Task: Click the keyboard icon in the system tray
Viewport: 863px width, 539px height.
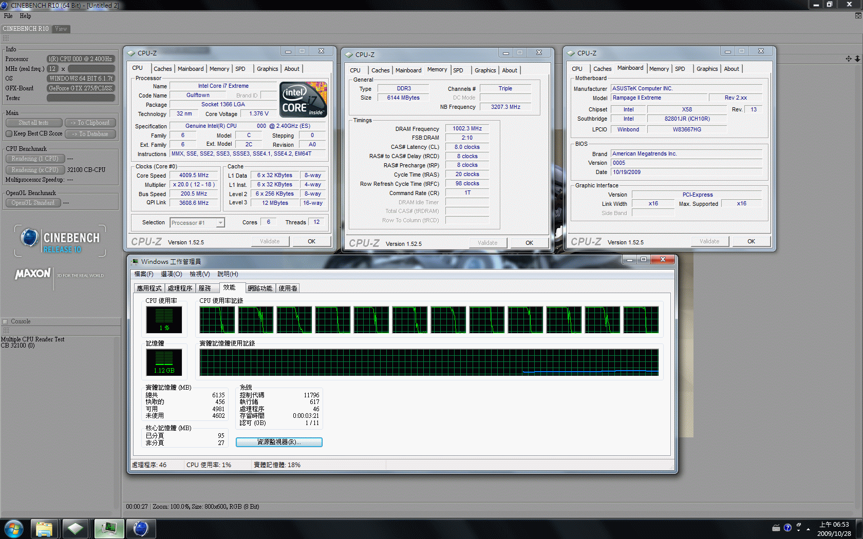Action: click(x=776, y=528)
